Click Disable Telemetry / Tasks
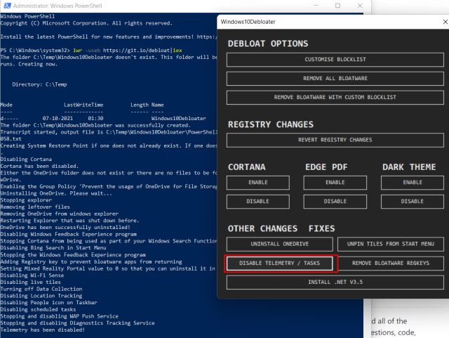The width and height of the screenshot is (449, 338). coord(280,263)
